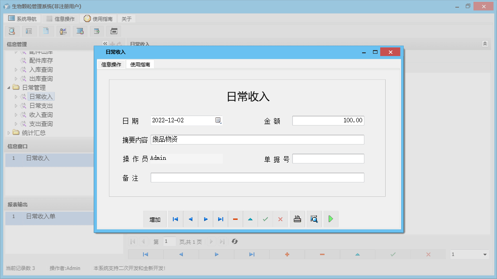The width and height of the screenshot is (497, 279).
Task: Click the next record arrow in the dialog
Action: click(x=205, y=219)
